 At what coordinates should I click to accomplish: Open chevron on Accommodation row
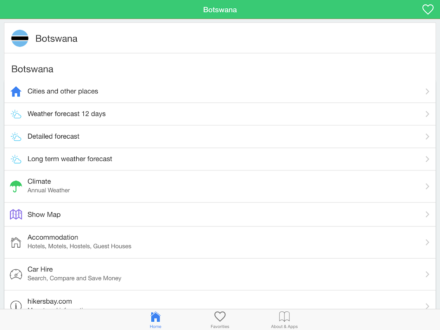pyautogui.click(x=427, y=242)
